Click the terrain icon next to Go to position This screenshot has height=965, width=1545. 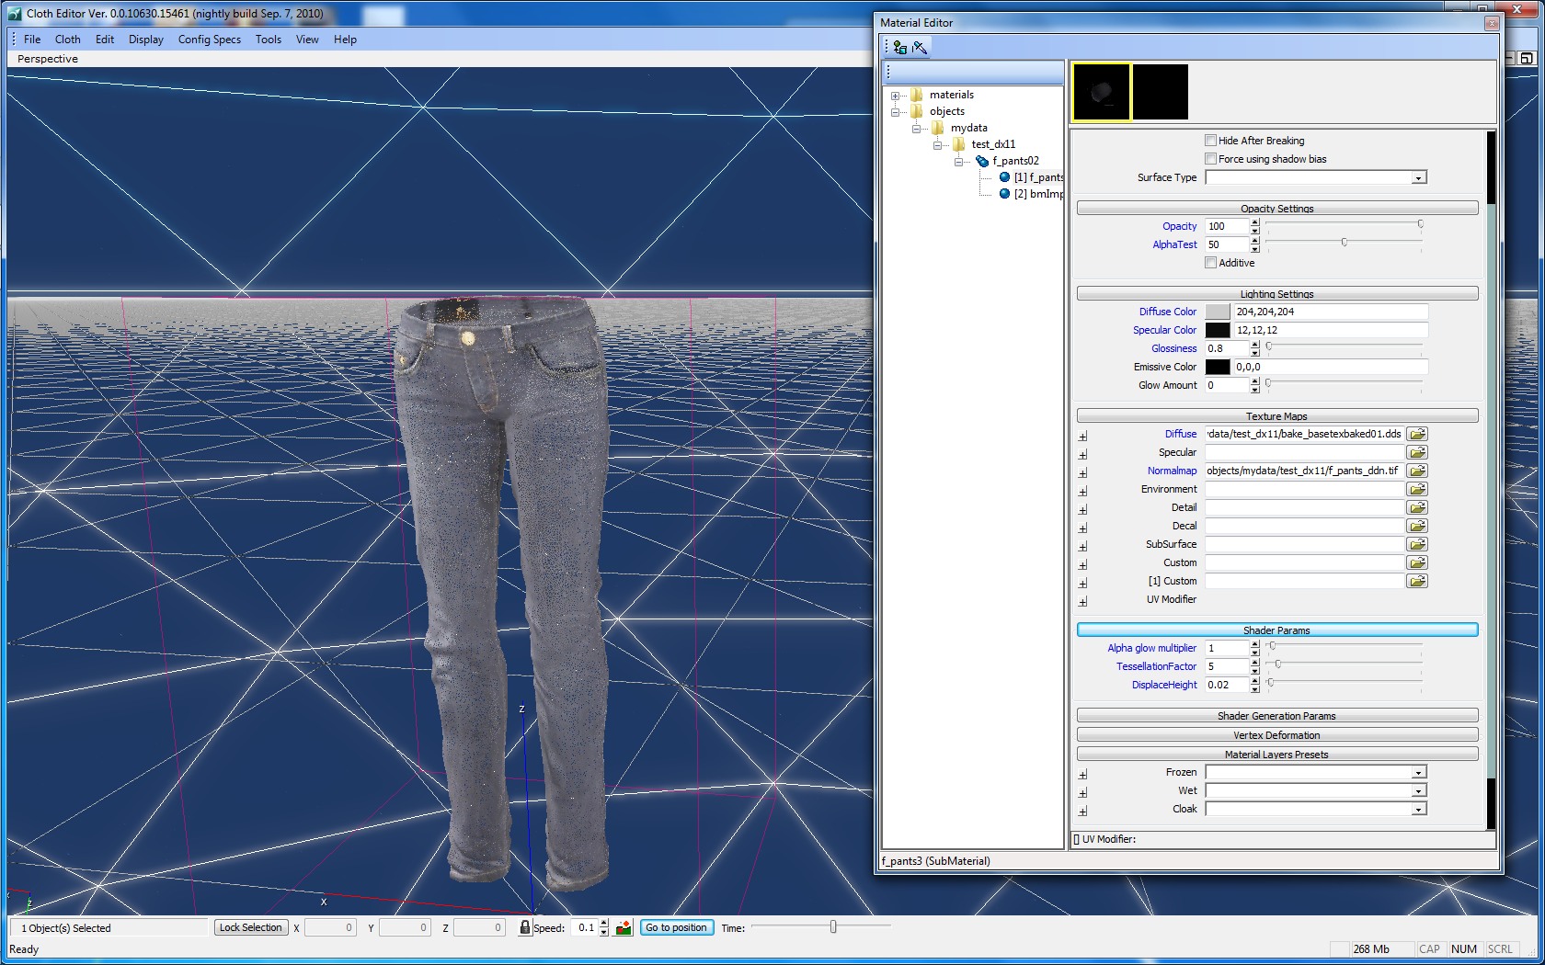click(624, 928)
